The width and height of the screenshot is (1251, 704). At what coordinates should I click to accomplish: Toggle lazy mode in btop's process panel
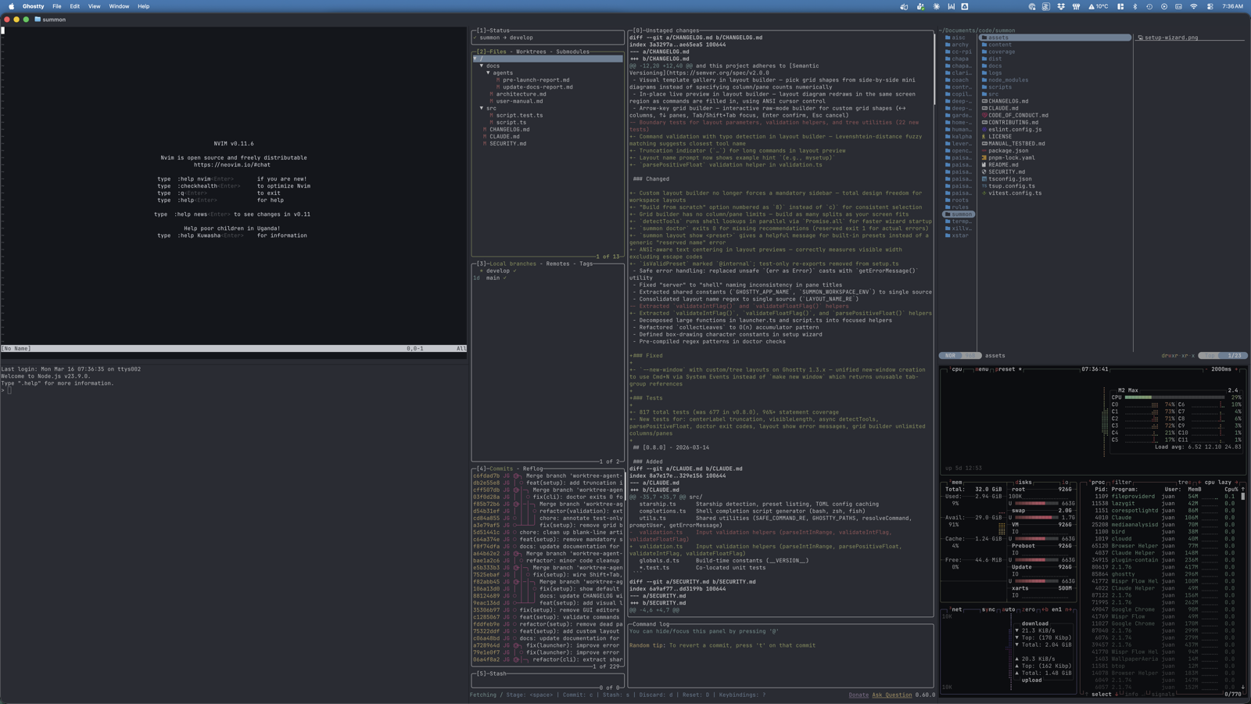click(x=1226, y=482)
